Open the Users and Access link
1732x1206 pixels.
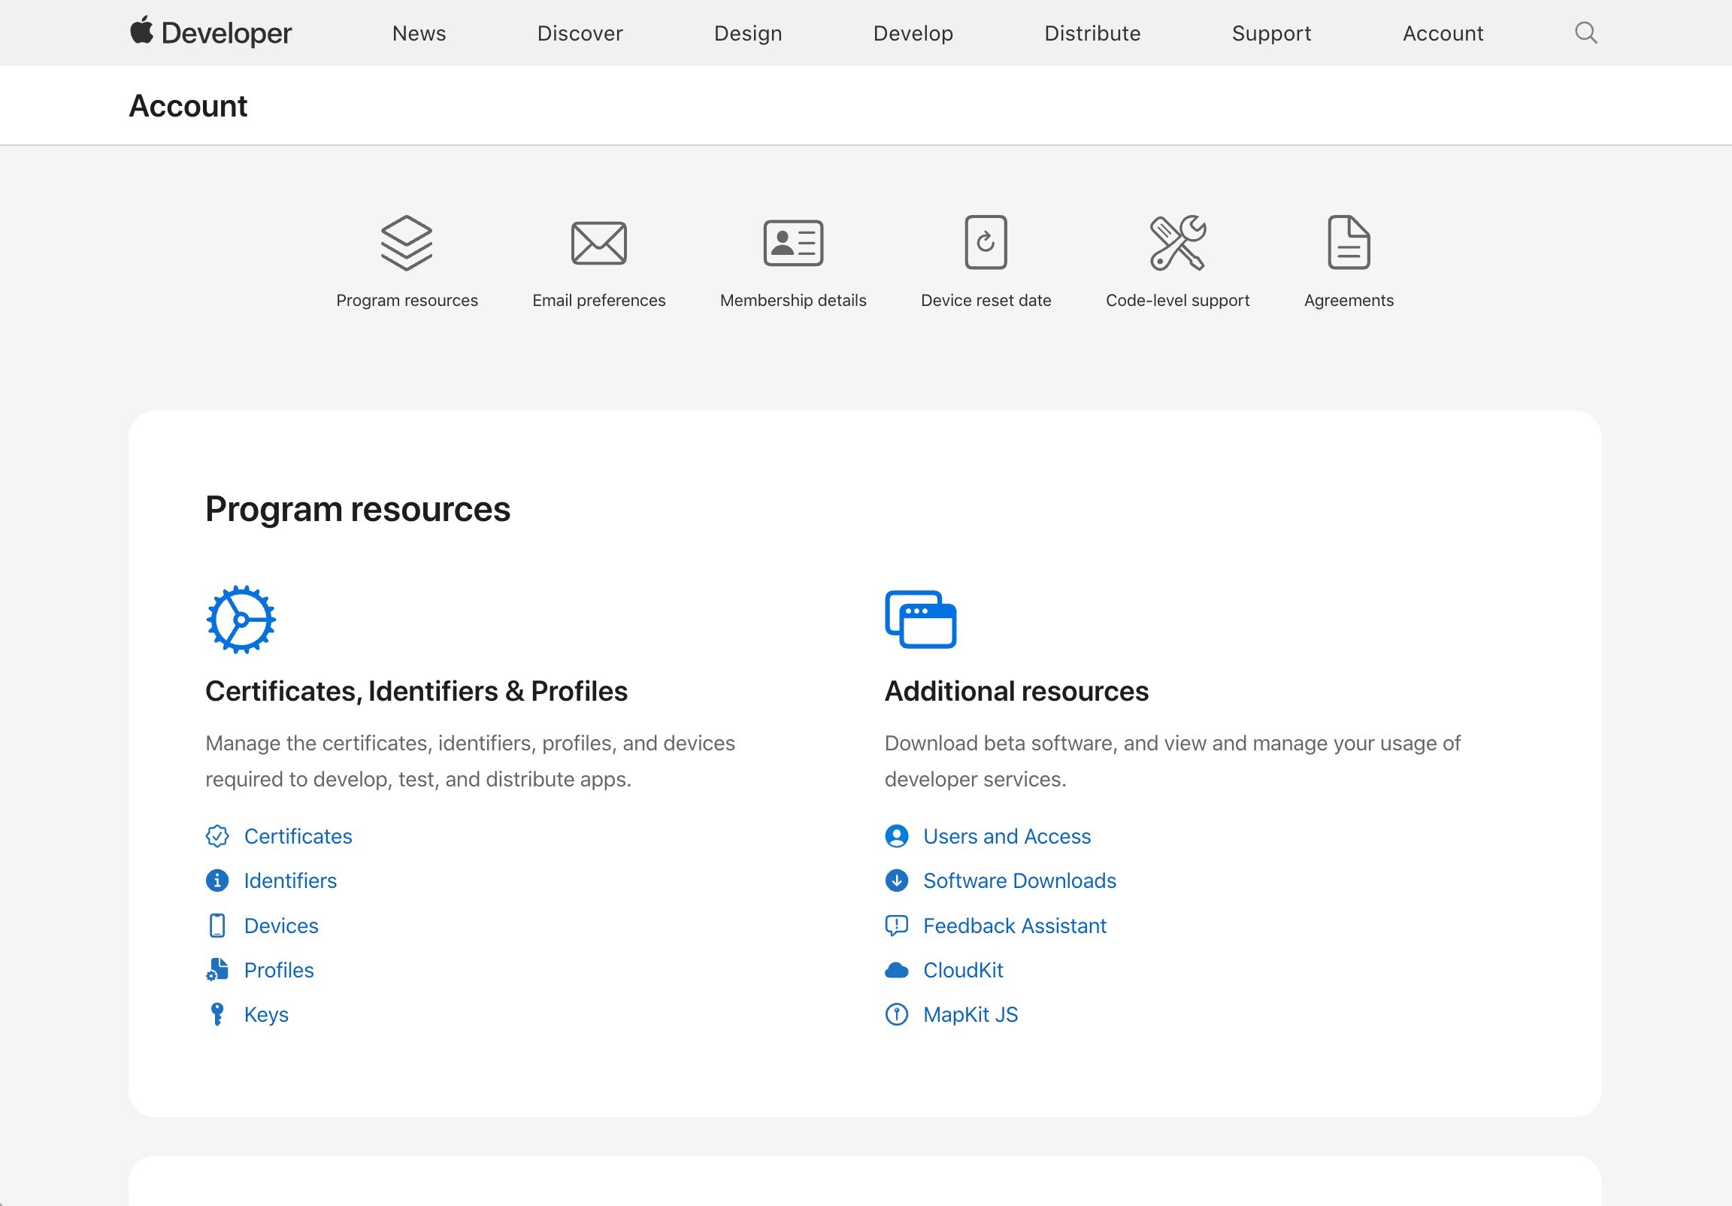pyautogui.click(x=1007, y=836)
